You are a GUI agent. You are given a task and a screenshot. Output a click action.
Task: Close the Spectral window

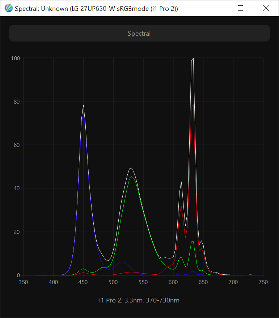point(266,8)
